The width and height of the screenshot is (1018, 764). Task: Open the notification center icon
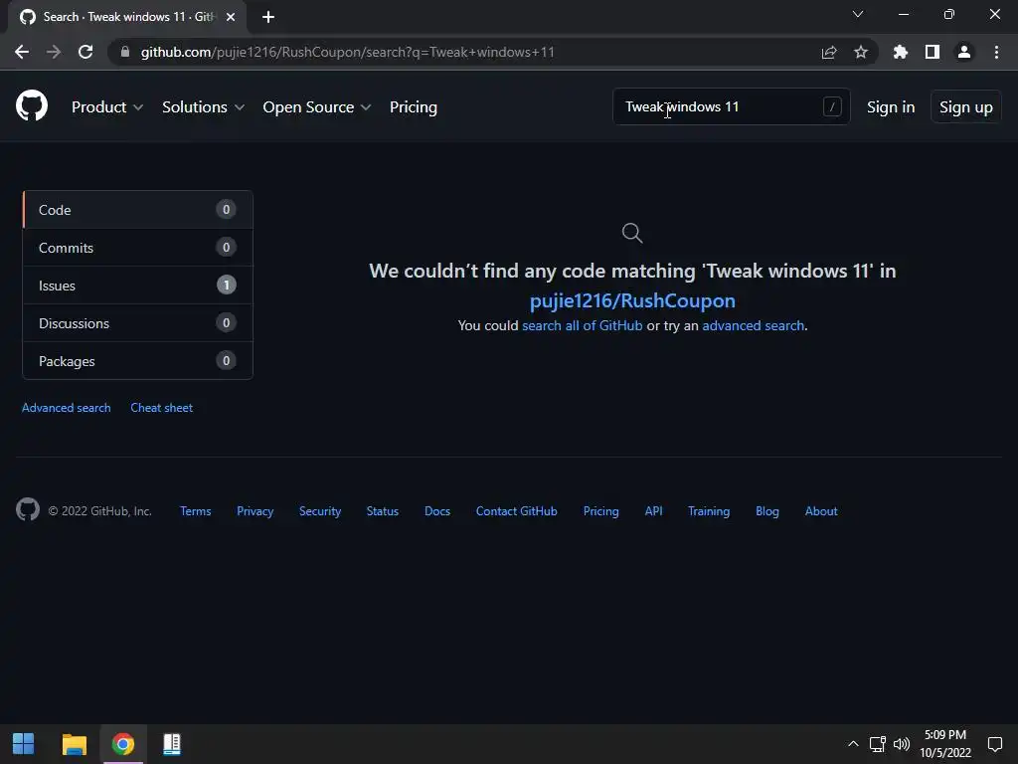coord(994,744)
